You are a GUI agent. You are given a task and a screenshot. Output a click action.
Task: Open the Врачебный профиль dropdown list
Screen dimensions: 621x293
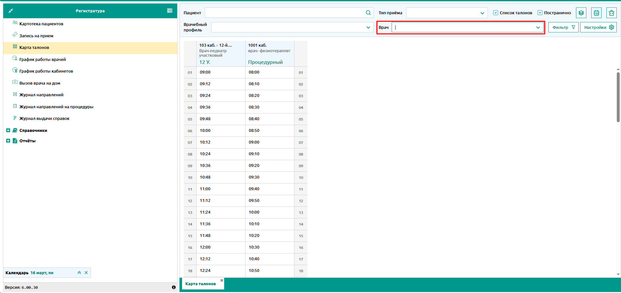tap(368, 28)
